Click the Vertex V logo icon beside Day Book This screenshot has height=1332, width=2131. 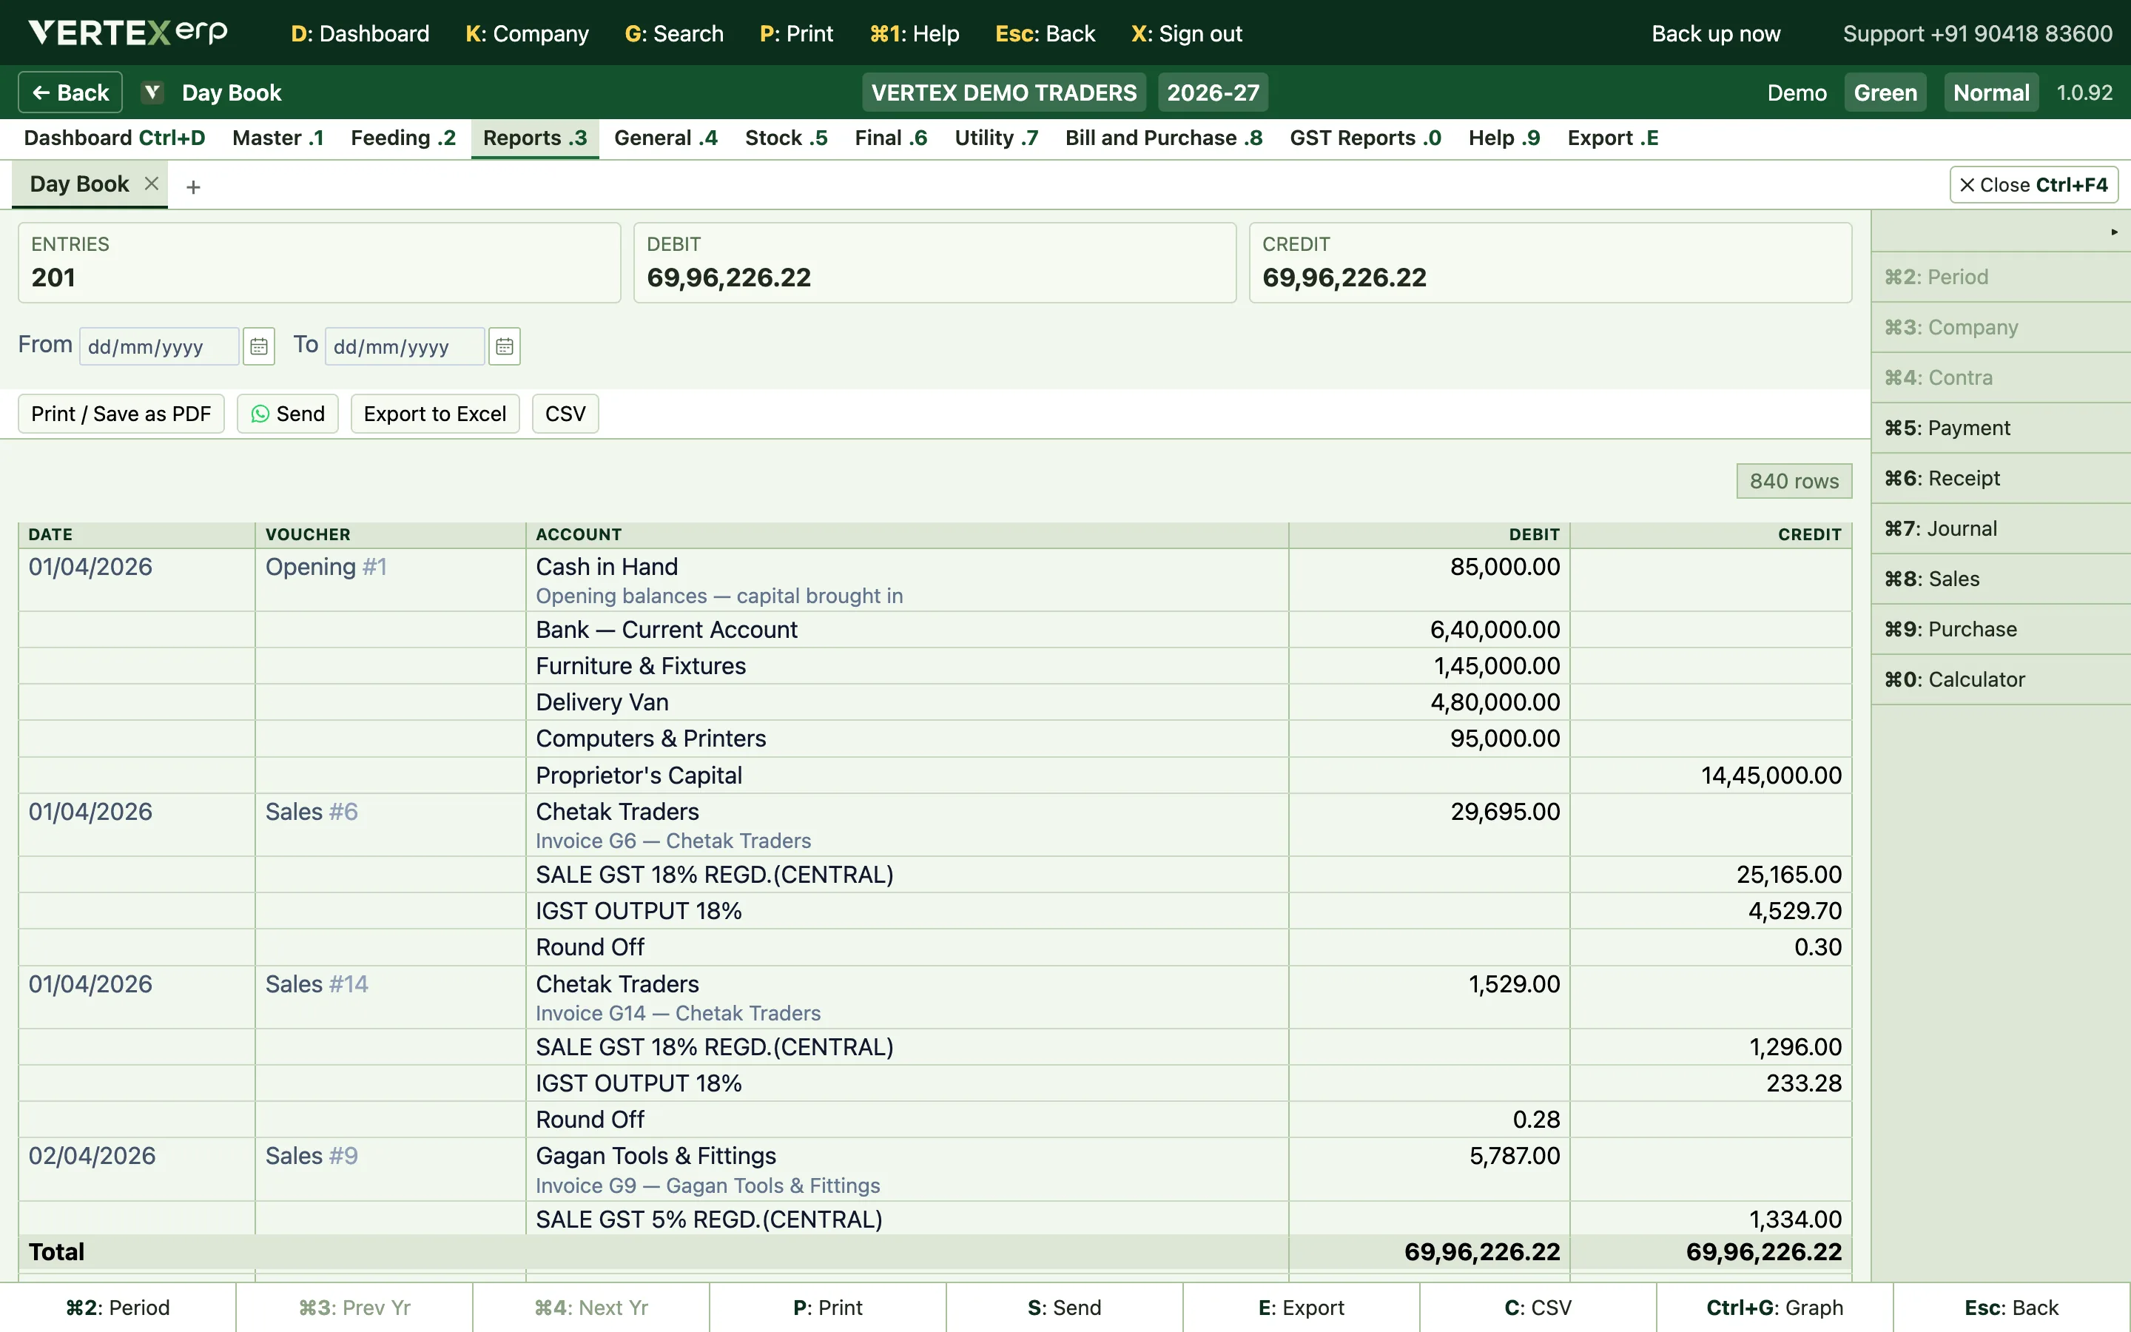tap(152, 92)
